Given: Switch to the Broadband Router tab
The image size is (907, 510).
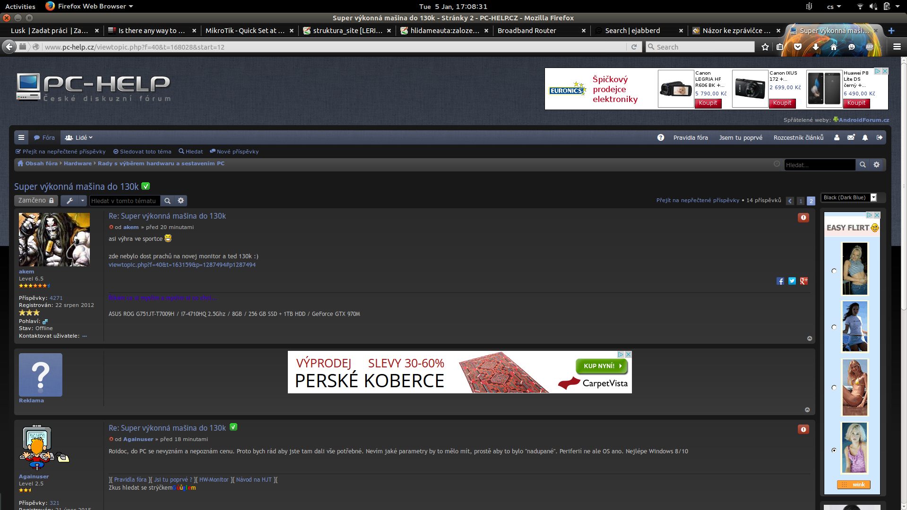Looking at the screenshot, I should pos(527,31).
